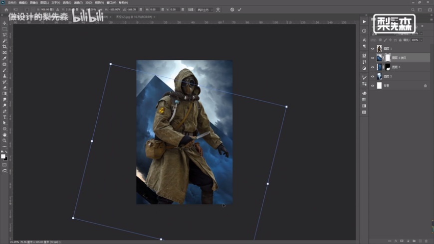This screenshot has height=244, width=434.
Task: Open the layer opacity dropdown
Action: coord(422,33)
